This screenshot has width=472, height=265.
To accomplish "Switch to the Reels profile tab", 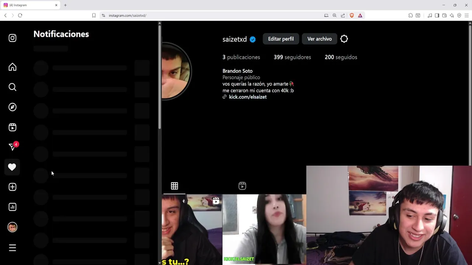I will tap(242, 186).
